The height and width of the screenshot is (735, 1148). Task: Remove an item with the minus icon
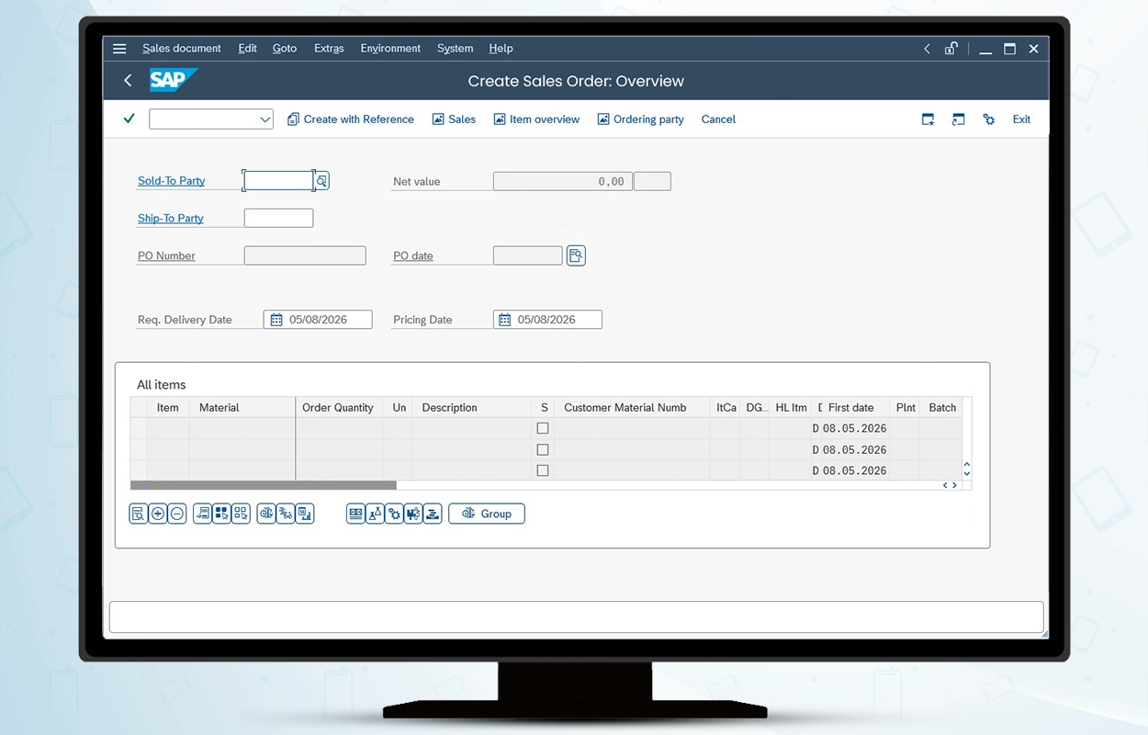click(177, 514)
